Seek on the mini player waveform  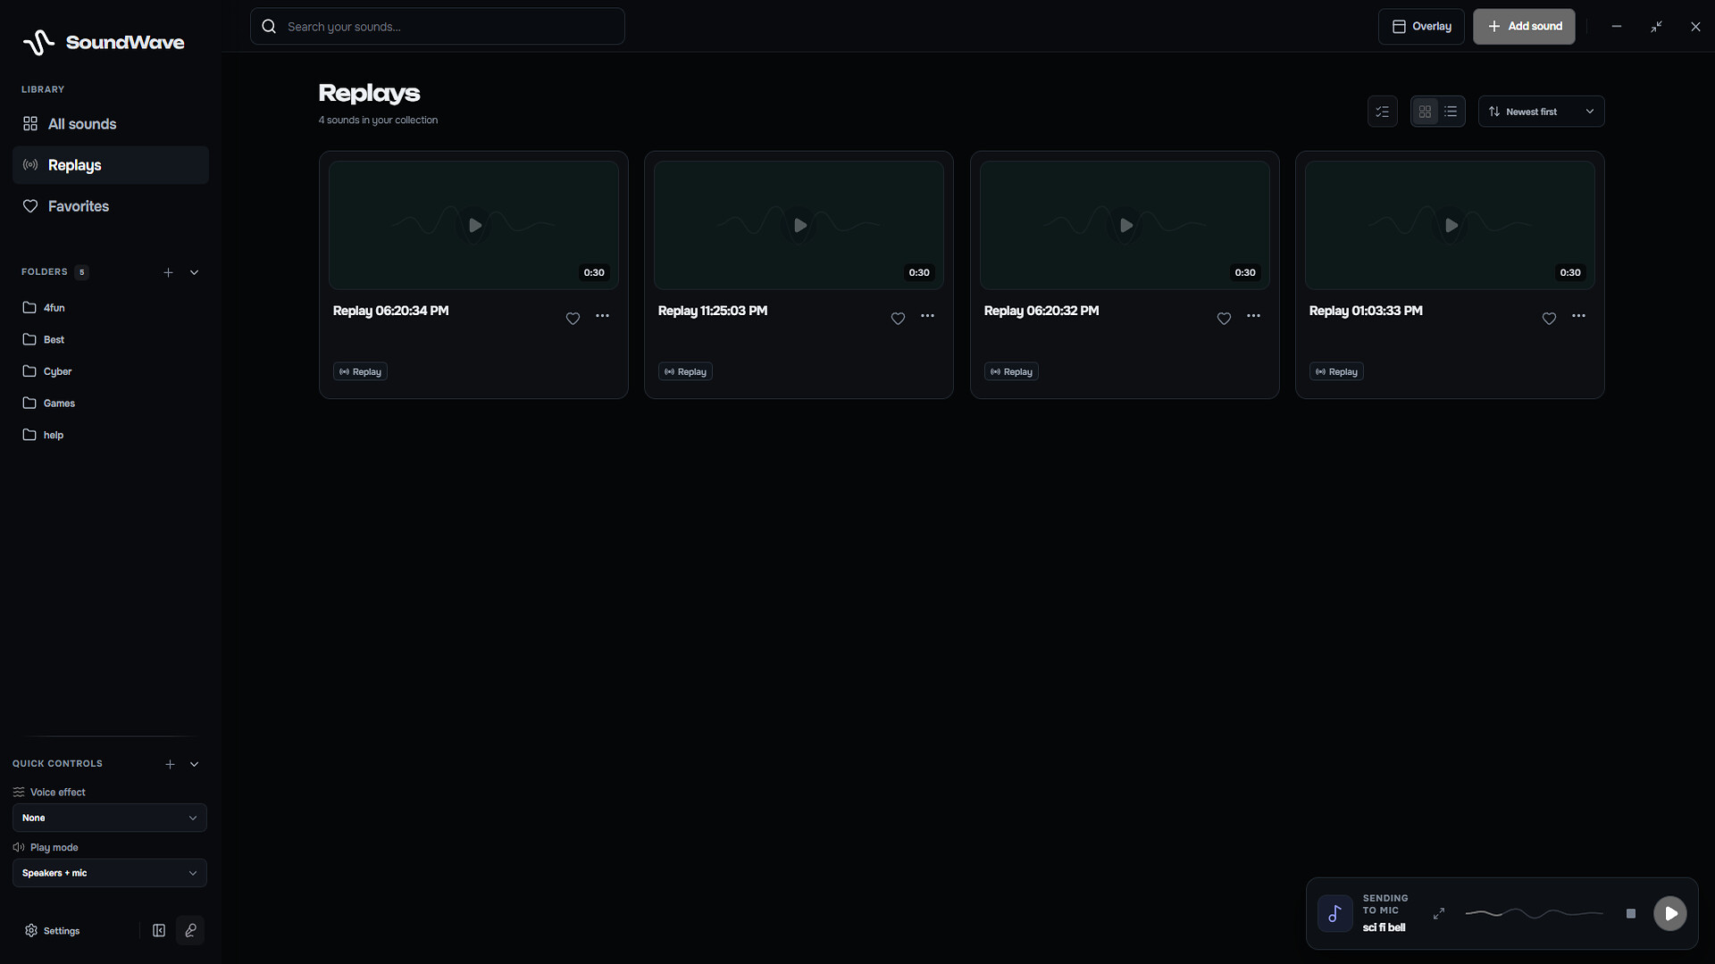point(1535,914)
